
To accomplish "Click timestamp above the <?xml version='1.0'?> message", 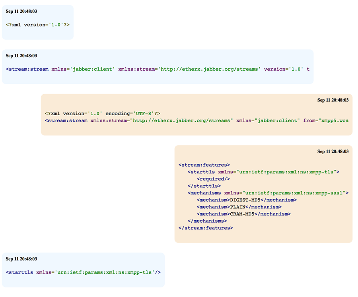I will 21,11.
